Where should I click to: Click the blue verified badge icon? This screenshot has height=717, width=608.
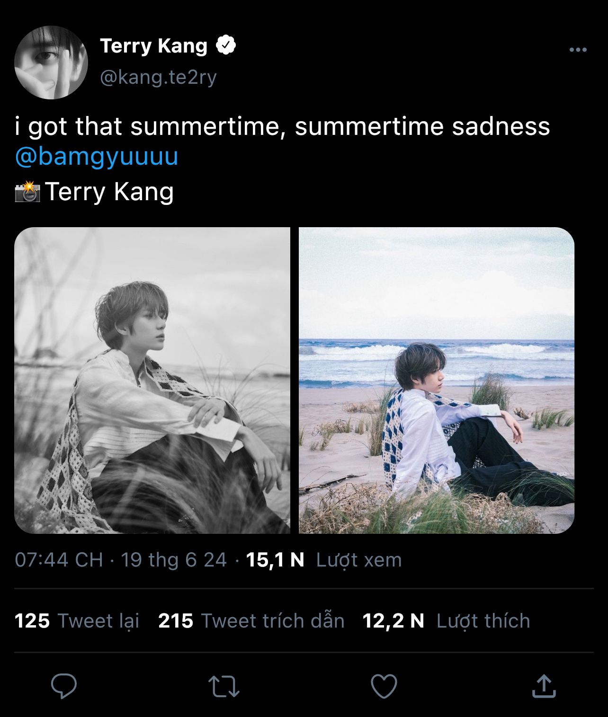[x=226, y=45]
